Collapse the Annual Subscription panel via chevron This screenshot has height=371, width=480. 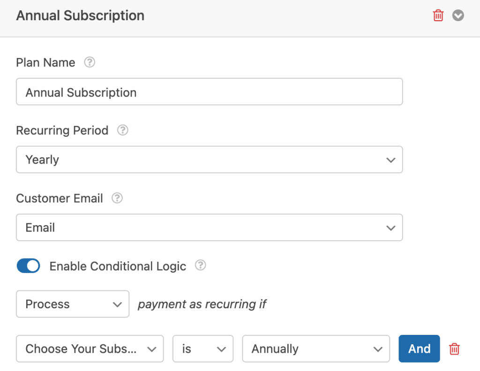tap(458, 15)
